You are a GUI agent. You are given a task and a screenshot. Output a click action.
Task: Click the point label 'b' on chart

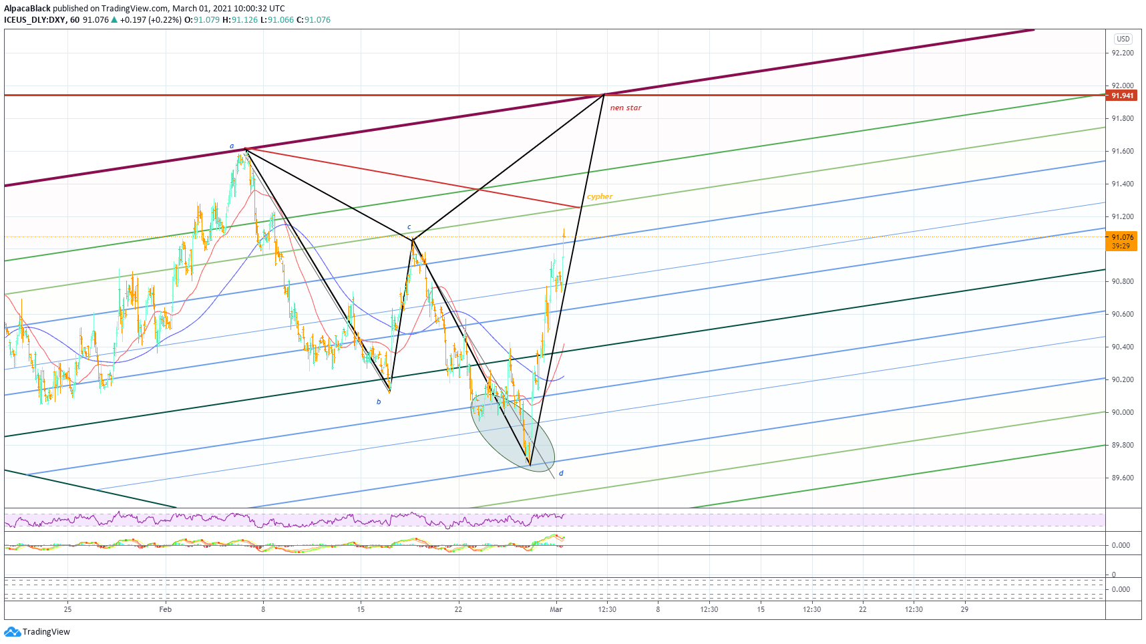[x=379, y=401]
